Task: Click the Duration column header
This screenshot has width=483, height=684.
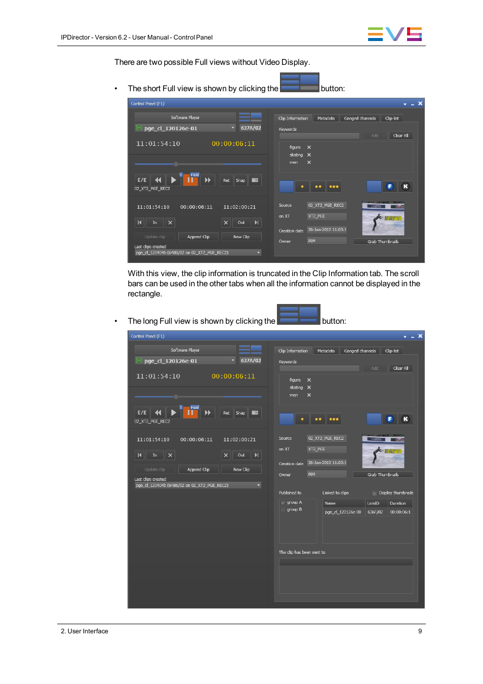Action: (x=400, y=504)
